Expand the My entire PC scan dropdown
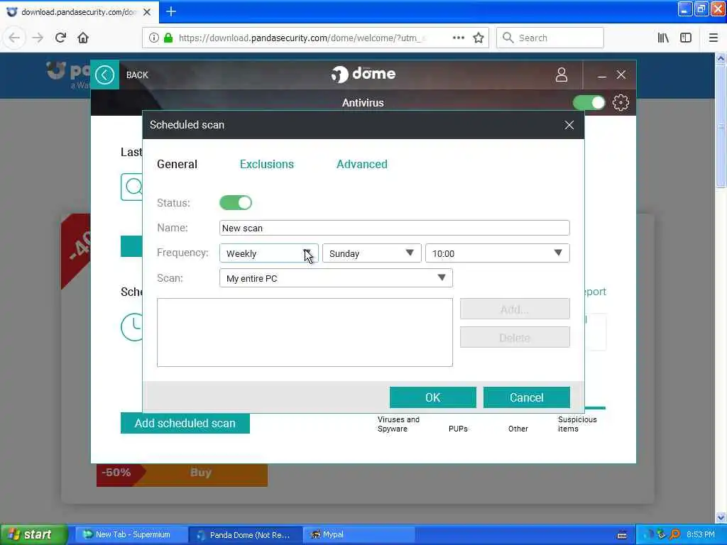The width and height of the screenshot is (727, 545). coord(336,278)
